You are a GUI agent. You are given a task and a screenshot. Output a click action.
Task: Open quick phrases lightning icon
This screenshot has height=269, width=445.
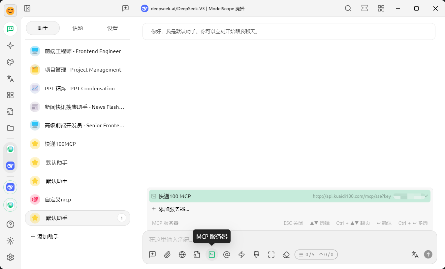241,254
